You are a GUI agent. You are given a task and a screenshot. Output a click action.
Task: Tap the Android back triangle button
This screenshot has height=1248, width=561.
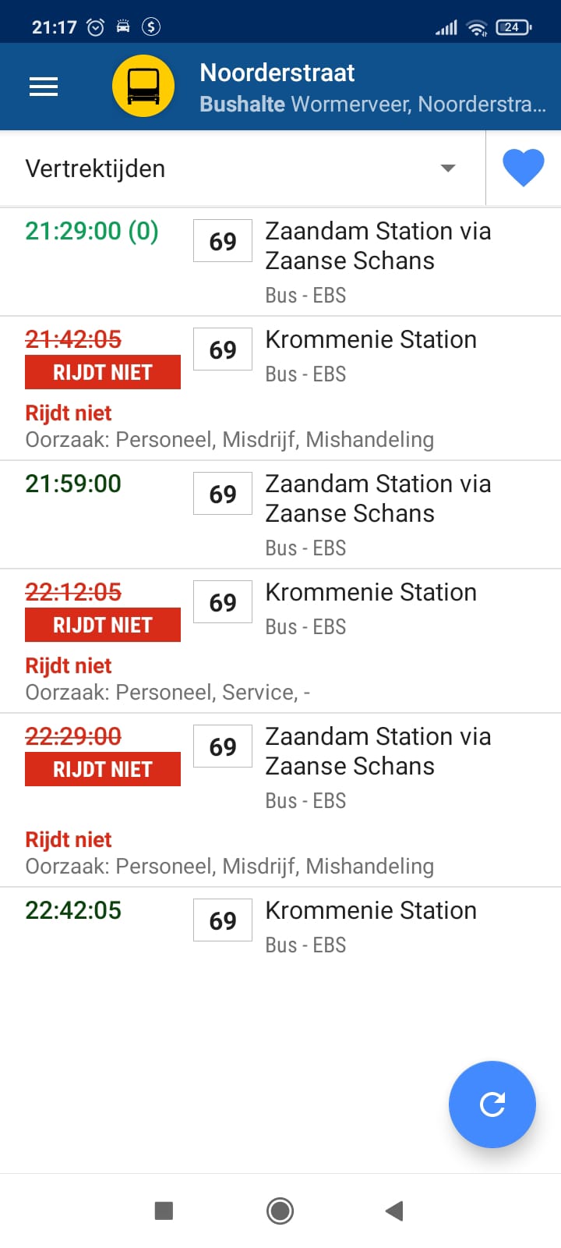pos(394,1211)
